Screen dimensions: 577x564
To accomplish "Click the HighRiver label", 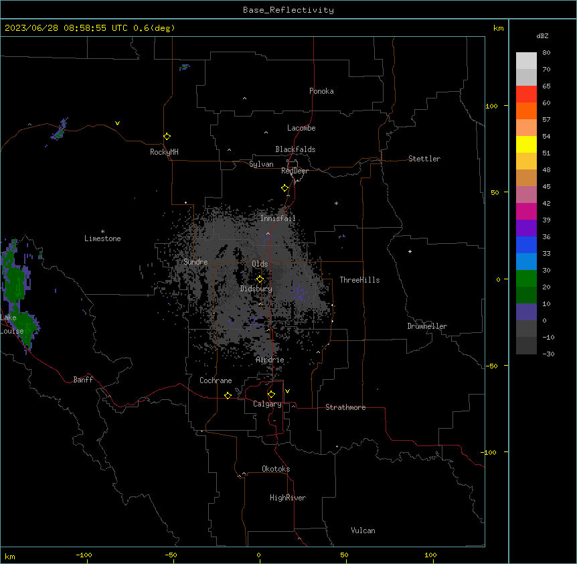I will point(288,498).
